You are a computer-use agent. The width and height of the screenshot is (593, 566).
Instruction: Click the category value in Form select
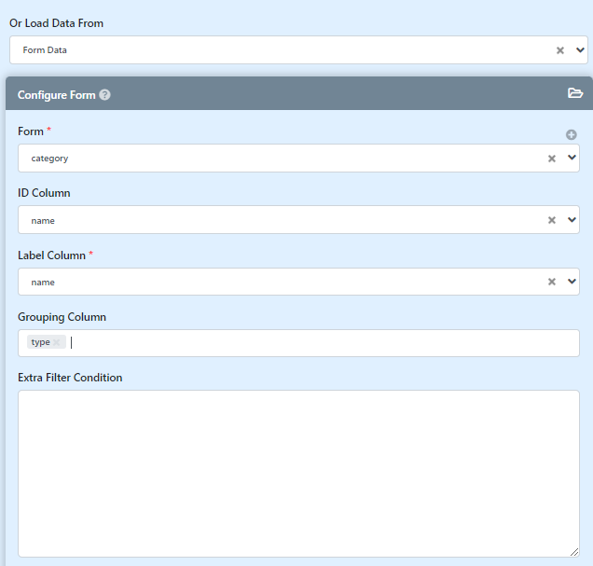tap(49, 159)
